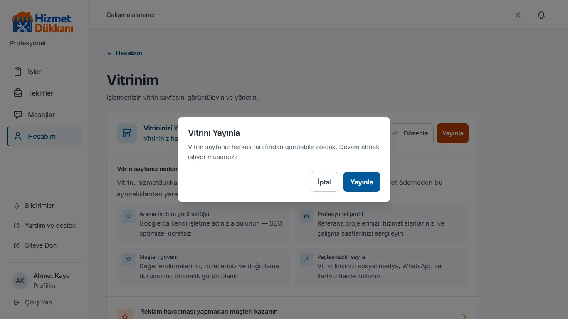Confirm with the blue Yayınla dialog button
This screenshot has width=568, height=319.
(x=361, y=182)
